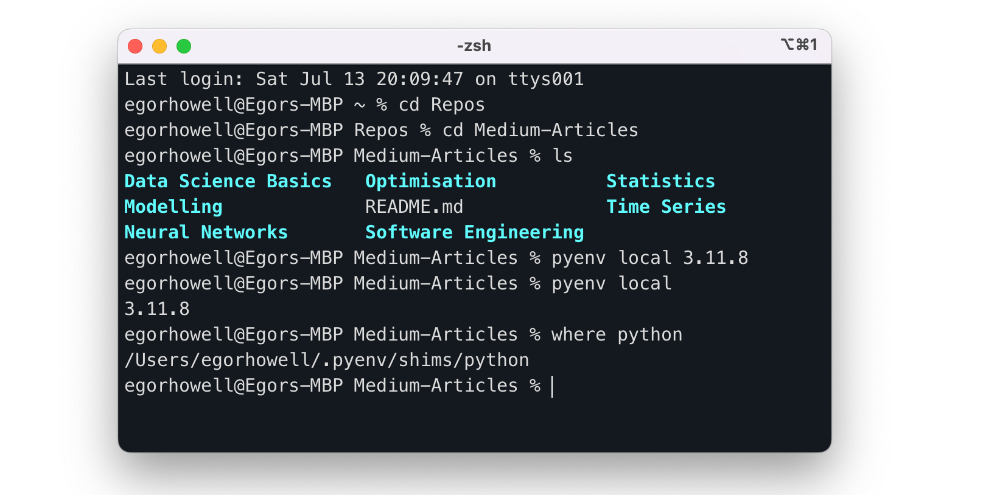This screenshot has width=997, height=495.
Task: Click the 'pyenv local 3.11.8' command
Action: tap(650, 258)
